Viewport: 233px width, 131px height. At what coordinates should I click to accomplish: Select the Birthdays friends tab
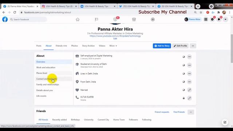point(75,120)
